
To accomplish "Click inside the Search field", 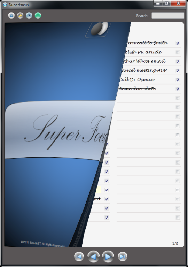I will pos(168,16).
